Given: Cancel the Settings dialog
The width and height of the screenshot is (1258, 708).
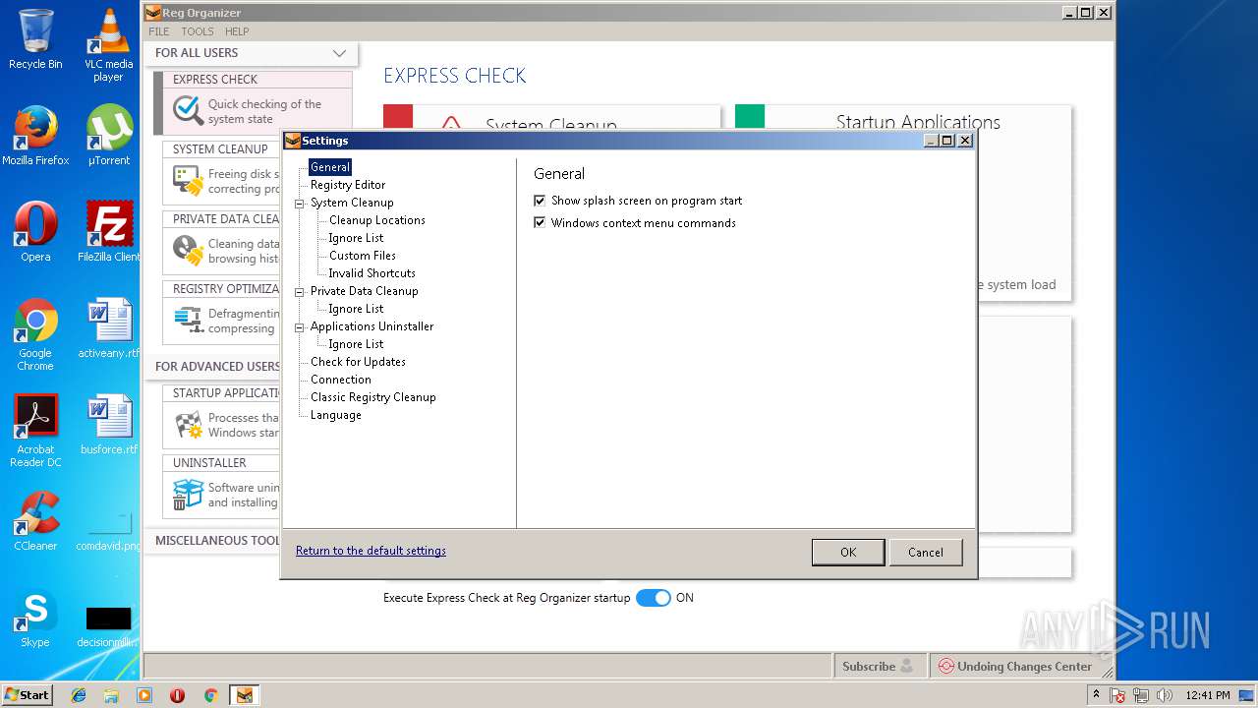Looking at the screenshot, I should point(926,553).
